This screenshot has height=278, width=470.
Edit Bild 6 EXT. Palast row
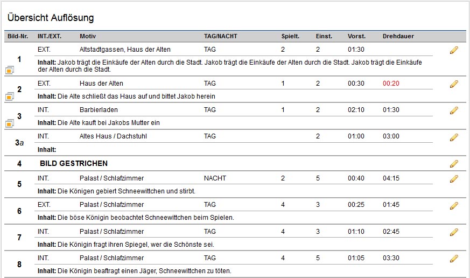tap(454, 205)
